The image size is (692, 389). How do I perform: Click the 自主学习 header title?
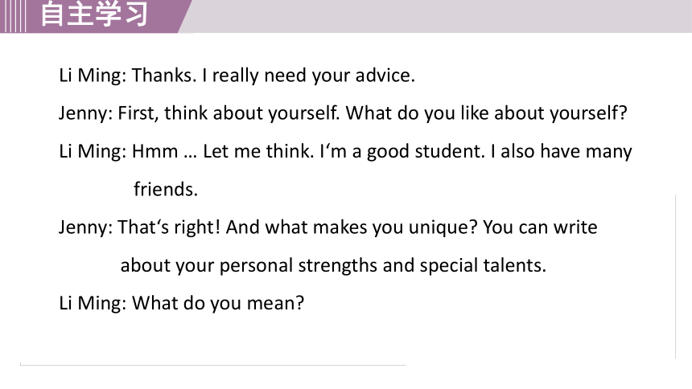click(94, 14)
